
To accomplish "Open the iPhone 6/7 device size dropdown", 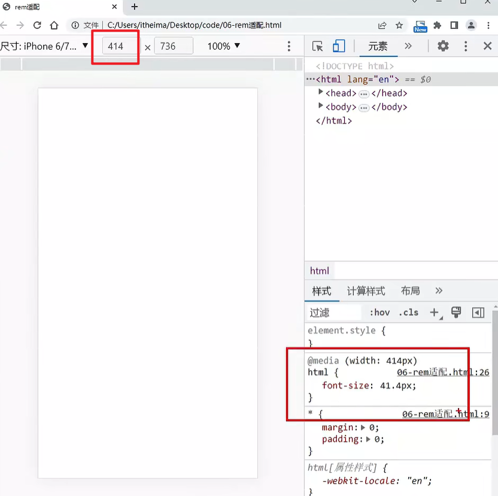I will [x=44, y=46].
